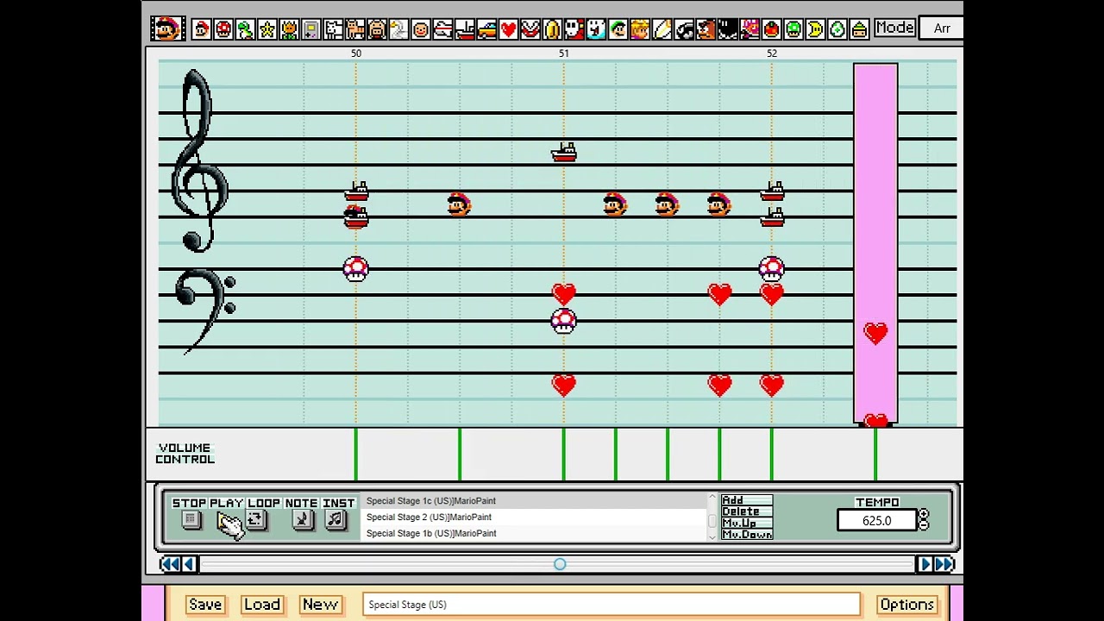Select Special Stage 1b (US) in song list

pos(535,534)
